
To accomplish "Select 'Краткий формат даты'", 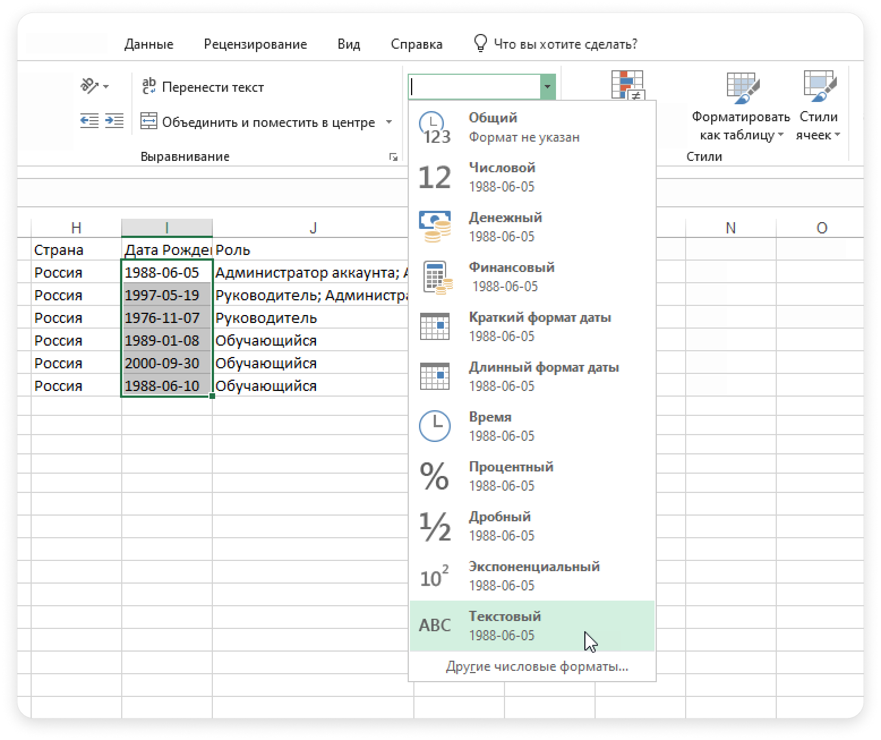I will (x=532, y=327).
